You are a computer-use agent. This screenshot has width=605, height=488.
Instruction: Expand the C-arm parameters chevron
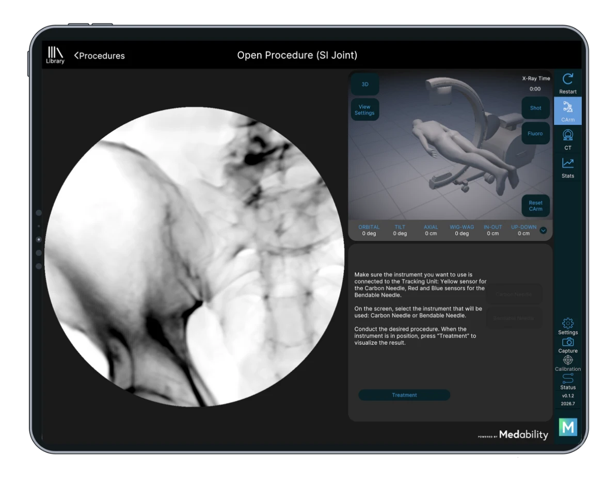tap(543, 231)
